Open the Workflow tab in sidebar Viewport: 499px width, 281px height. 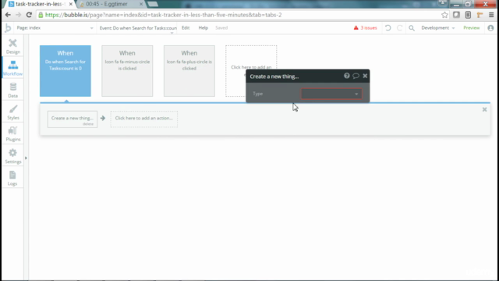(x=12, y=68)
